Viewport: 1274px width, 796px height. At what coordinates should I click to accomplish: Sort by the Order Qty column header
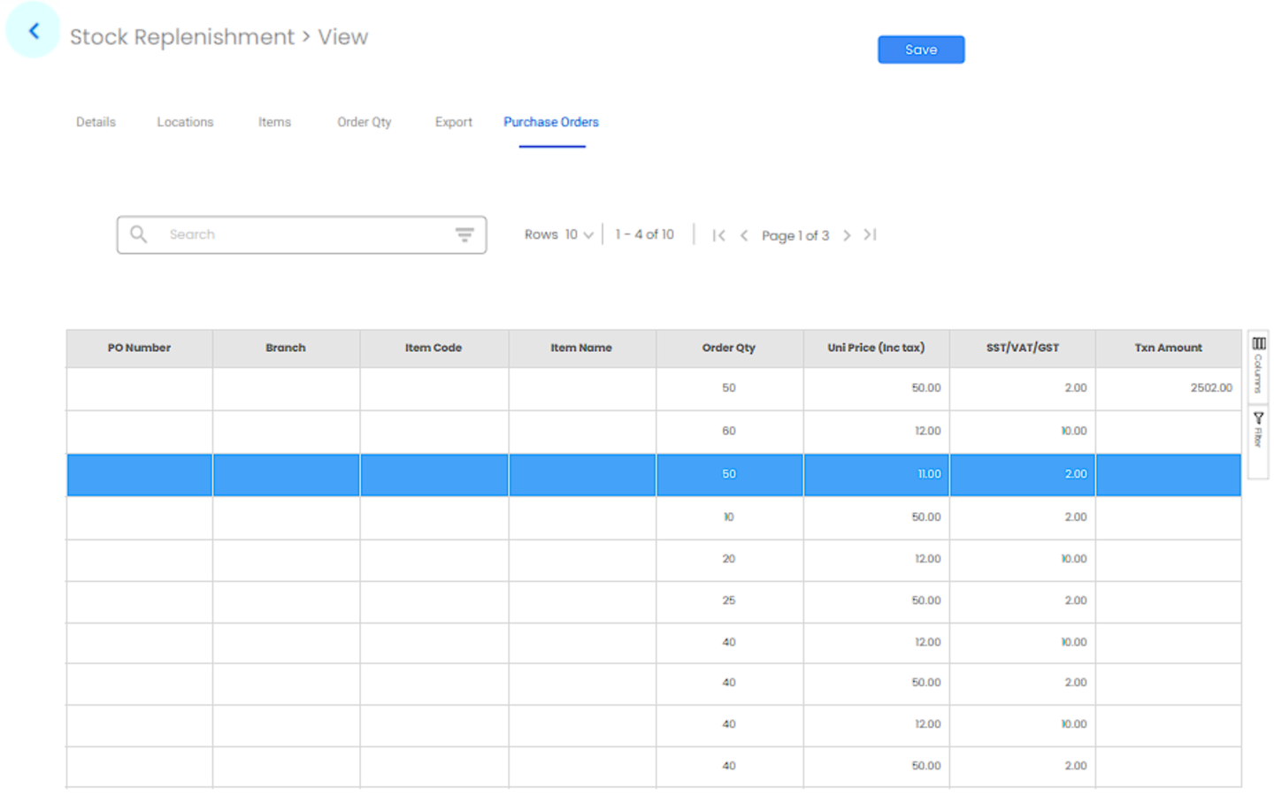click(x=728, y=348)
